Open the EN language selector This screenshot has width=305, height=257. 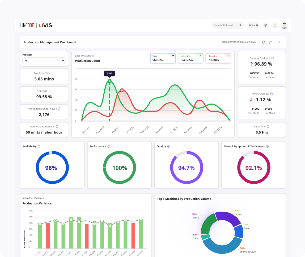pyautogui.click(x=253, y=25)
